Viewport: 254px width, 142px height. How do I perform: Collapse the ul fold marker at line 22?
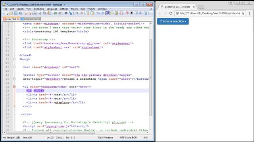14,87
